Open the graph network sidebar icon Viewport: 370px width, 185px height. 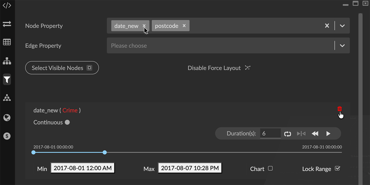7,98
